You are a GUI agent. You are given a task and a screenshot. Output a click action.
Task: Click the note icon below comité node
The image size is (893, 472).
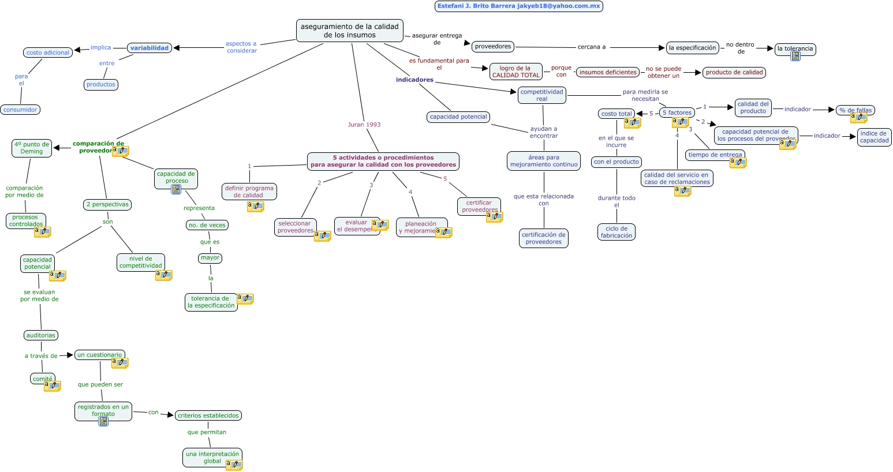(52, 386)
